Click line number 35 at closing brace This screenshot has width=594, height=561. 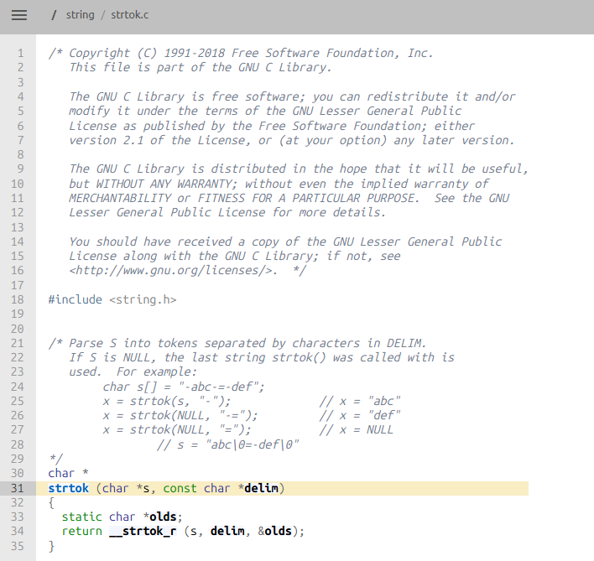click(18, 546)
